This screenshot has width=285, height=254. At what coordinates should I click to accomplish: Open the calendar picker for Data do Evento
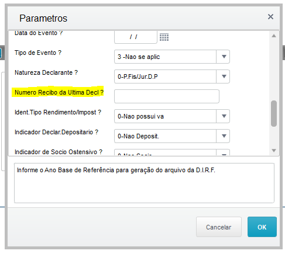(164, 37)
